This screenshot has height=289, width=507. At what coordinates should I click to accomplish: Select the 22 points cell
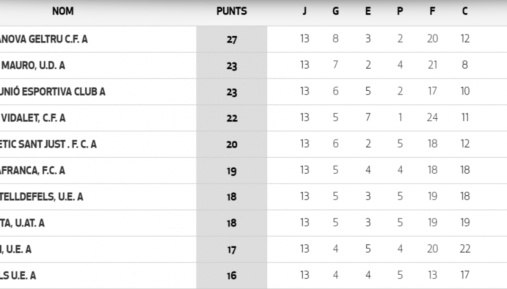pyautogui.click(x=231, y=118)
